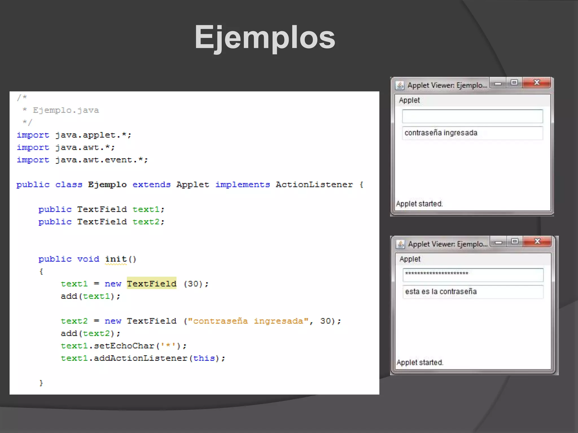Click Java icon in top Applet Viewer
Viewport: 578px width, 433px height.
pos(400,85)
